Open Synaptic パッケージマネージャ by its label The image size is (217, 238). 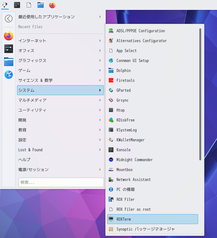click(145, 229)
